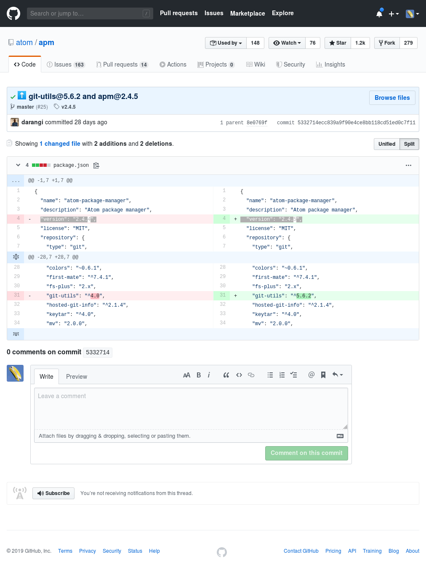Open Marketplace in the top navigation
Image resolution: width=426 pixels, height=578 pixels.
248,13
